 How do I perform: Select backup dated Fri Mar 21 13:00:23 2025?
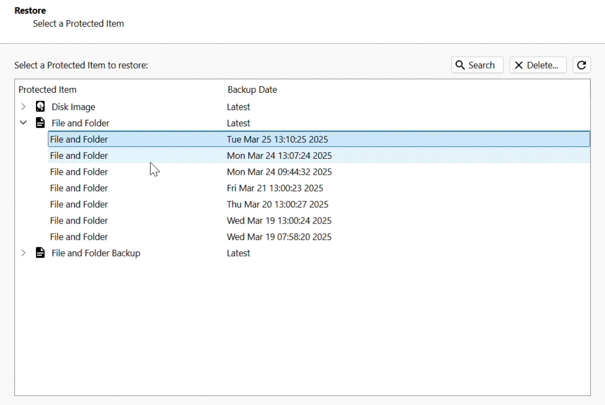[319, 188]
